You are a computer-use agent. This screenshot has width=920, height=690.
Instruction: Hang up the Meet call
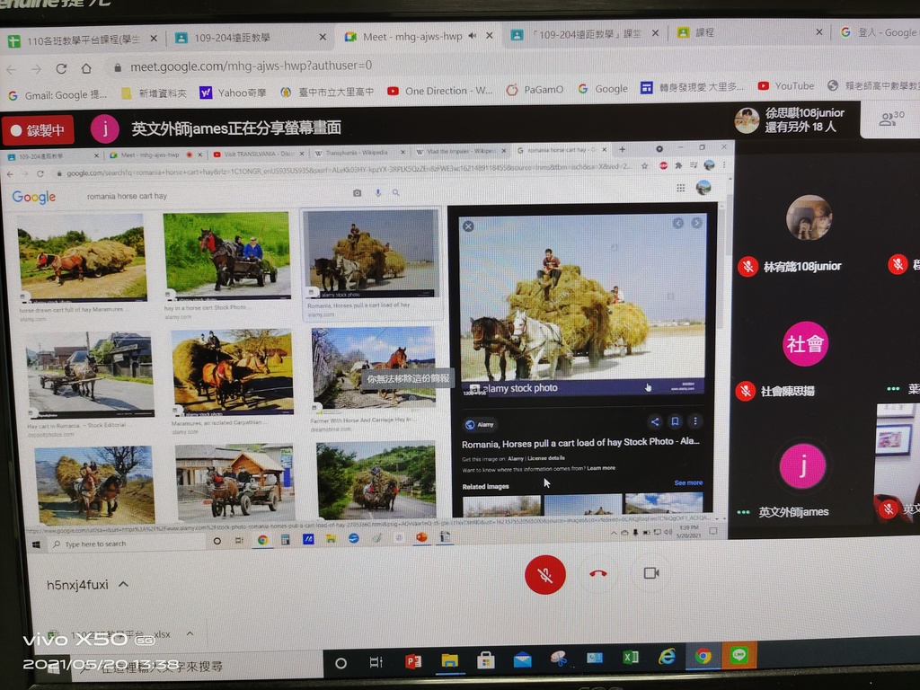click(x=597, y=573)
